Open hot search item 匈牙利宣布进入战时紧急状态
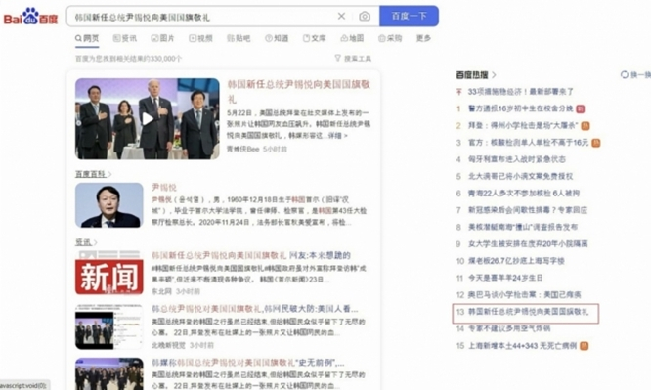 [x=517, y=159]
